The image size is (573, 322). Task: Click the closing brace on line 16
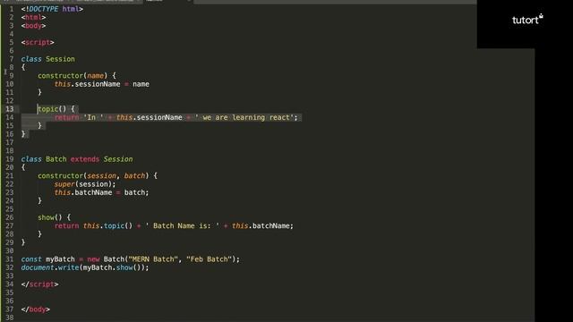(23, 134)
